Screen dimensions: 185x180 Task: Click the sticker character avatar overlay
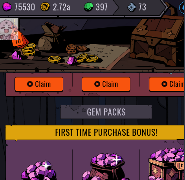[9, 29]
